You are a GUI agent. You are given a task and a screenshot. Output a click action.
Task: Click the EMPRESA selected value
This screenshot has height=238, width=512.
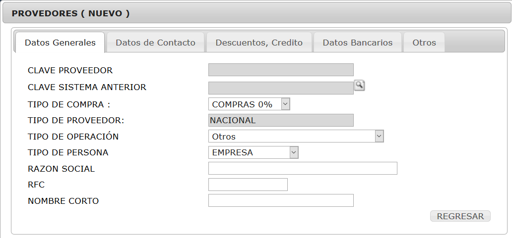coord(233,152)
